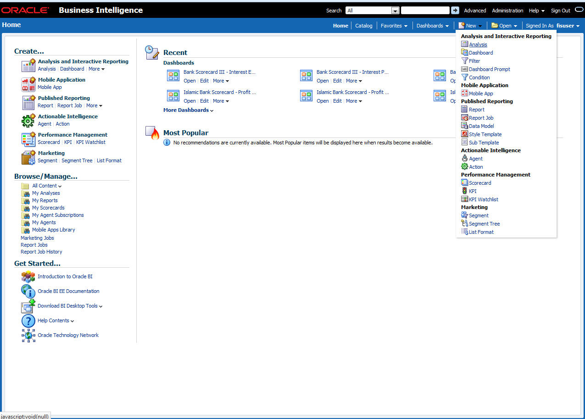
Task: Click the Introduction to Oracle BI cubes icon
Action: pyautogui.click(x=28, y=276)
